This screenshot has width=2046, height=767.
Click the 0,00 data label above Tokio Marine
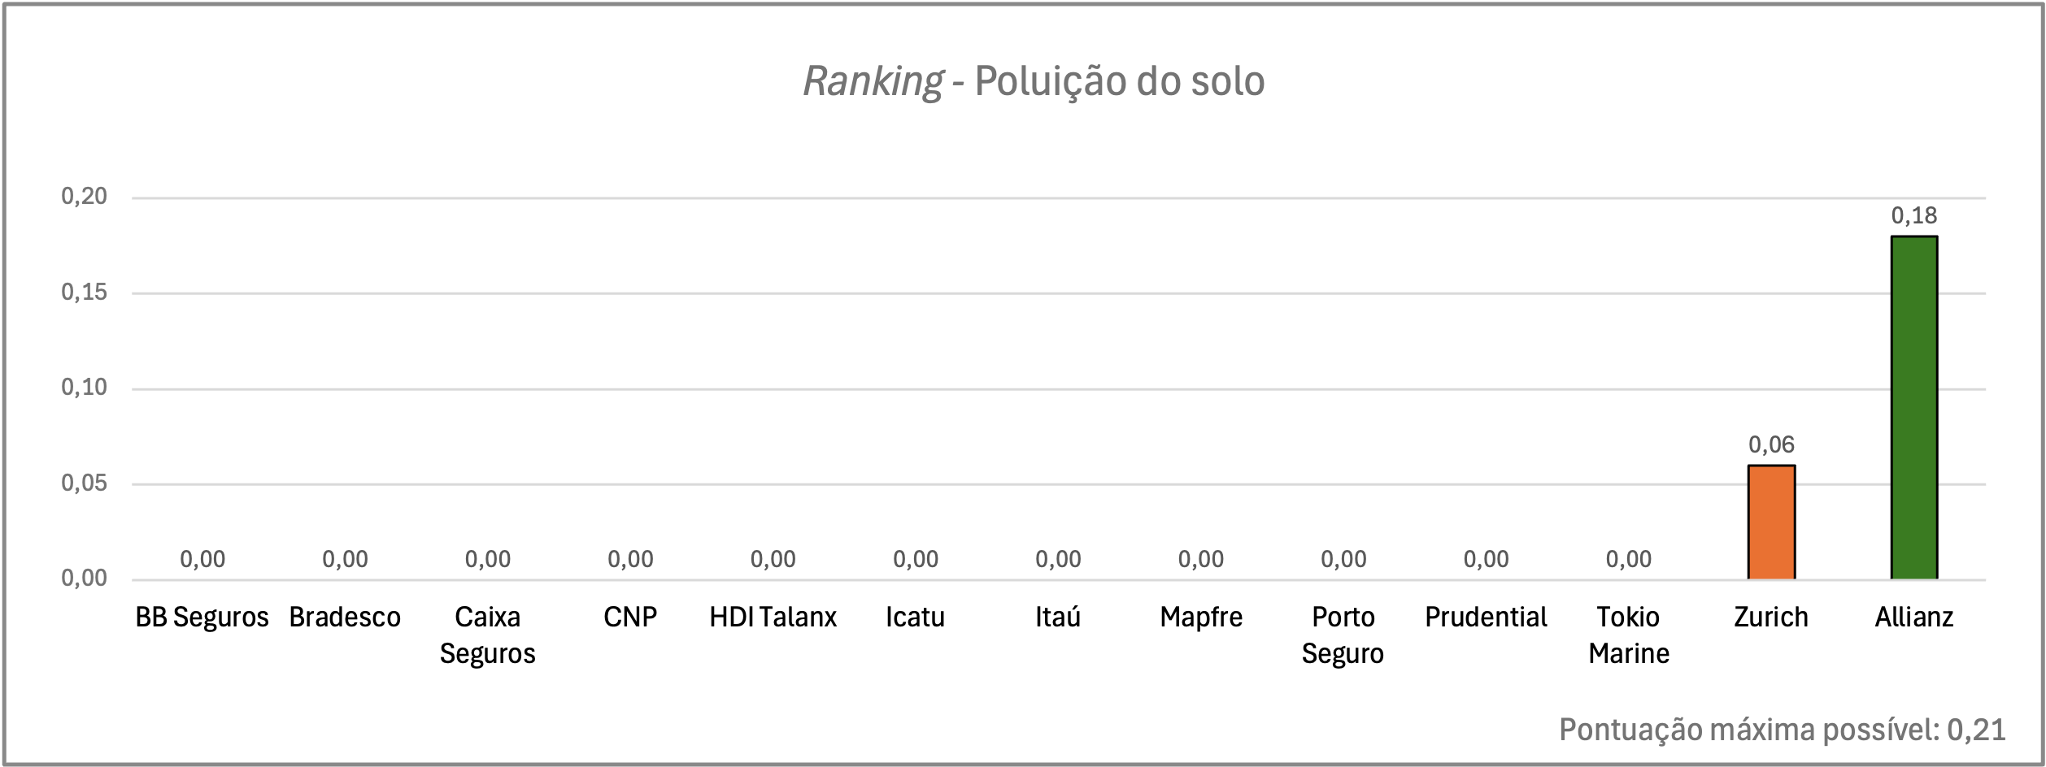click(1629, 559)
